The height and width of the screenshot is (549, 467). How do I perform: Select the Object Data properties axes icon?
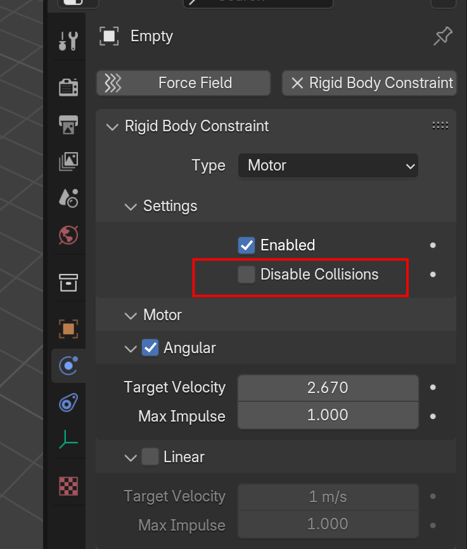coord(68,437)
